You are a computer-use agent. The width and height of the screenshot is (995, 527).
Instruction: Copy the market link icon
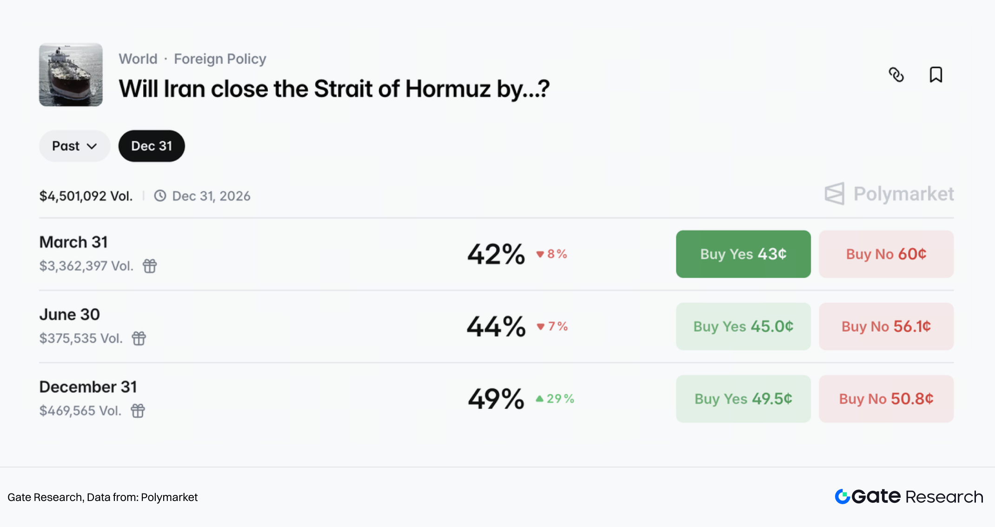(x=896, y=75)
